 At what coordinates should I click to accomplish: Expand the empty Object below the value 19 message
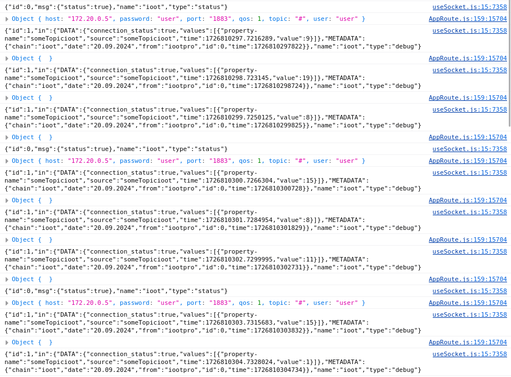(7, 98)
